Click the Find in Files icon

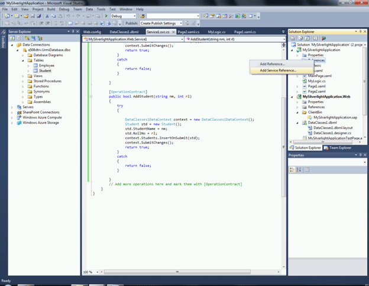[143, 16]
